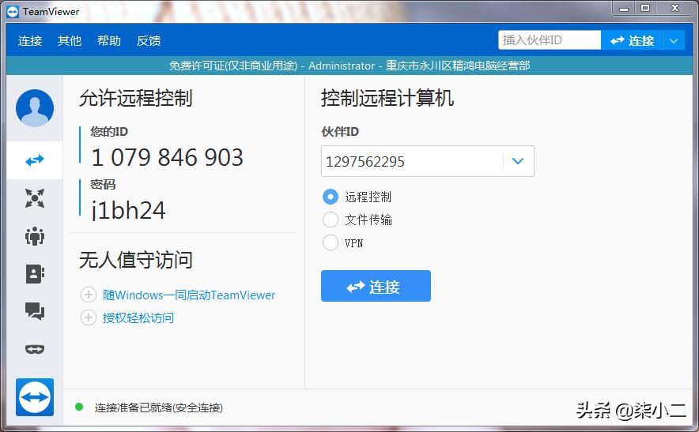Minimize the TeamViewer window
This screenshot has height=432, width=699.
(x=624, y=9)
